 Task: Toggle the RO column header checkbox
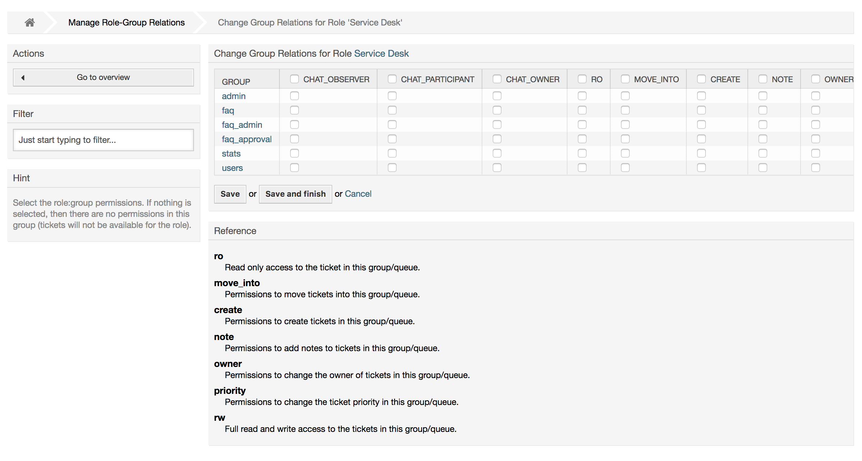(x=582, y=78)
